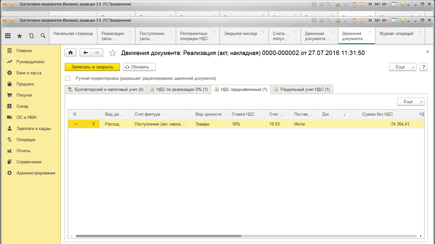Go back with the left arrow button
The height and width of the screenshot is (244, 435).
[85, 53]
